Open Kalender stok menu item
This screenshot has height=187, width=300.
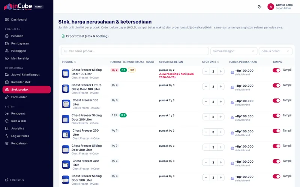pyautogui.click(x=27, y=82)
